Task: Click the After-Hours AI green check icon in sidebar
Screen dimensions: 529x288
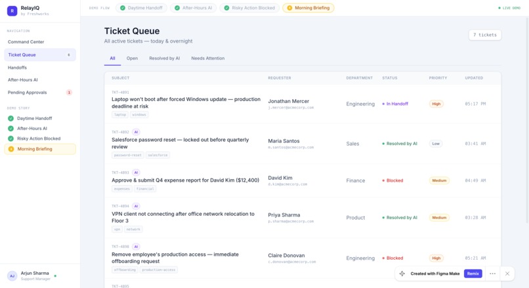Action: click(x=11, y=129)
